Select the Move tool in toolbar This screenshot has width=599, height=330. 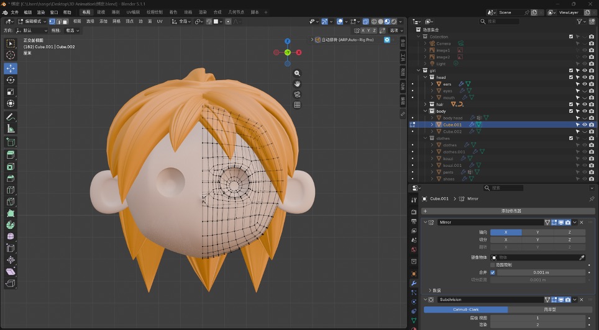pyautogui.click(x=11, y=68)
